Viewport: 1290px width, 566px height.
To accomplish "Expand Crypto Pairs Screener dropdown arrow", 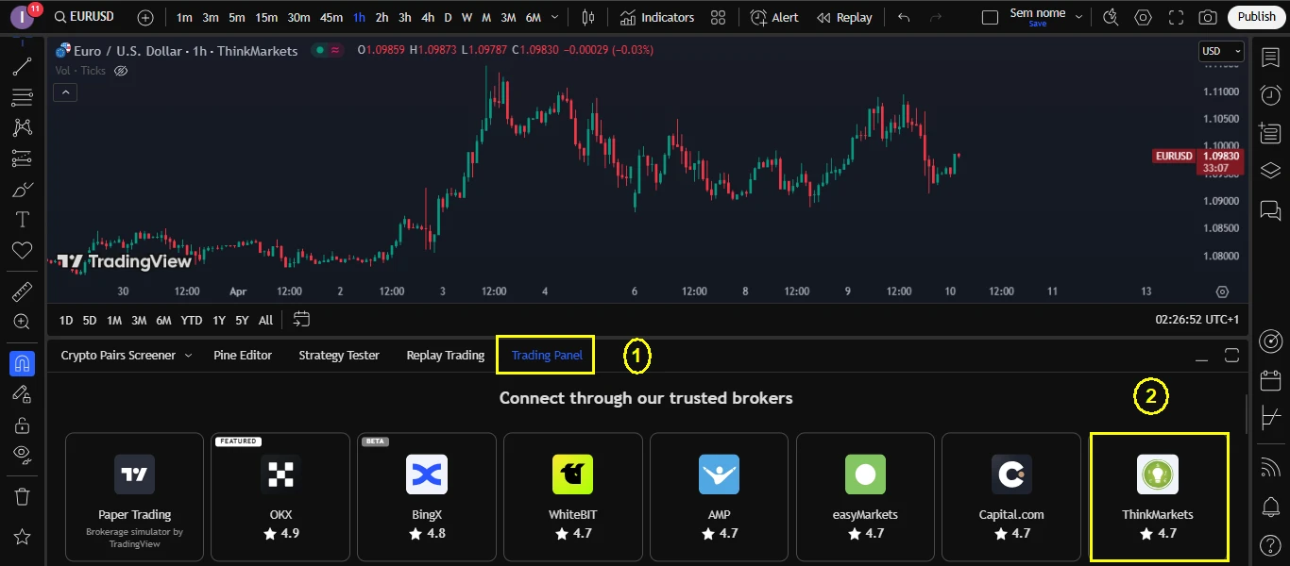I will click(188, 356).
